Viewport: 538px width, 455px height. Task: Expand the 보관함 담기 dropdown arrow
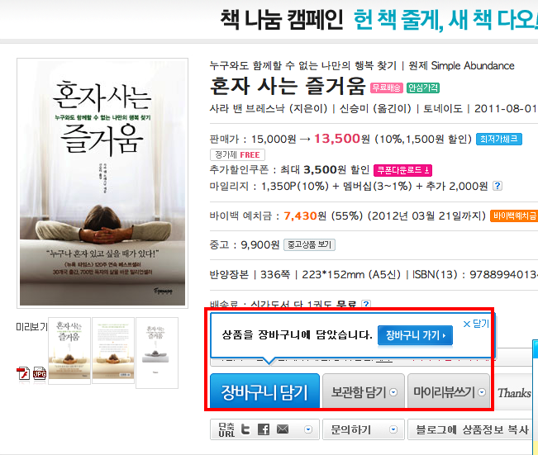(393, 392)
